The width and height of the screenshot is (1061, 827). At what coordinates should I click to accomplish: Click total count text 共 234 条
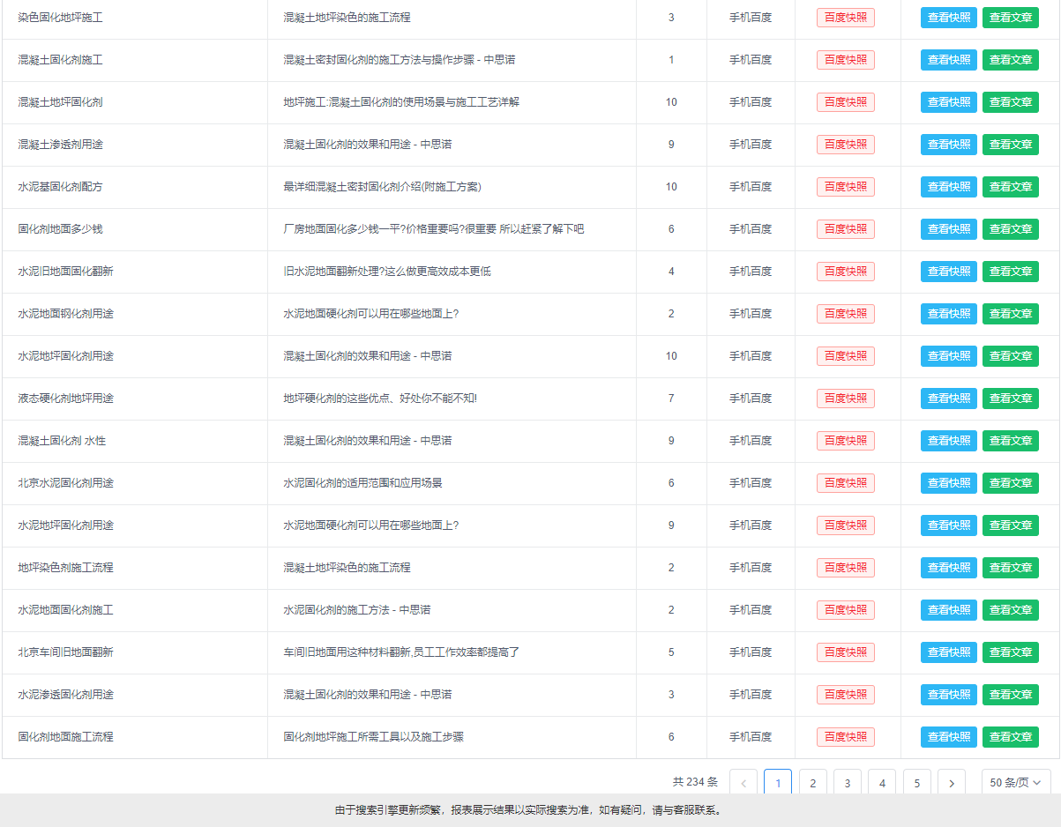coord(696,782)
